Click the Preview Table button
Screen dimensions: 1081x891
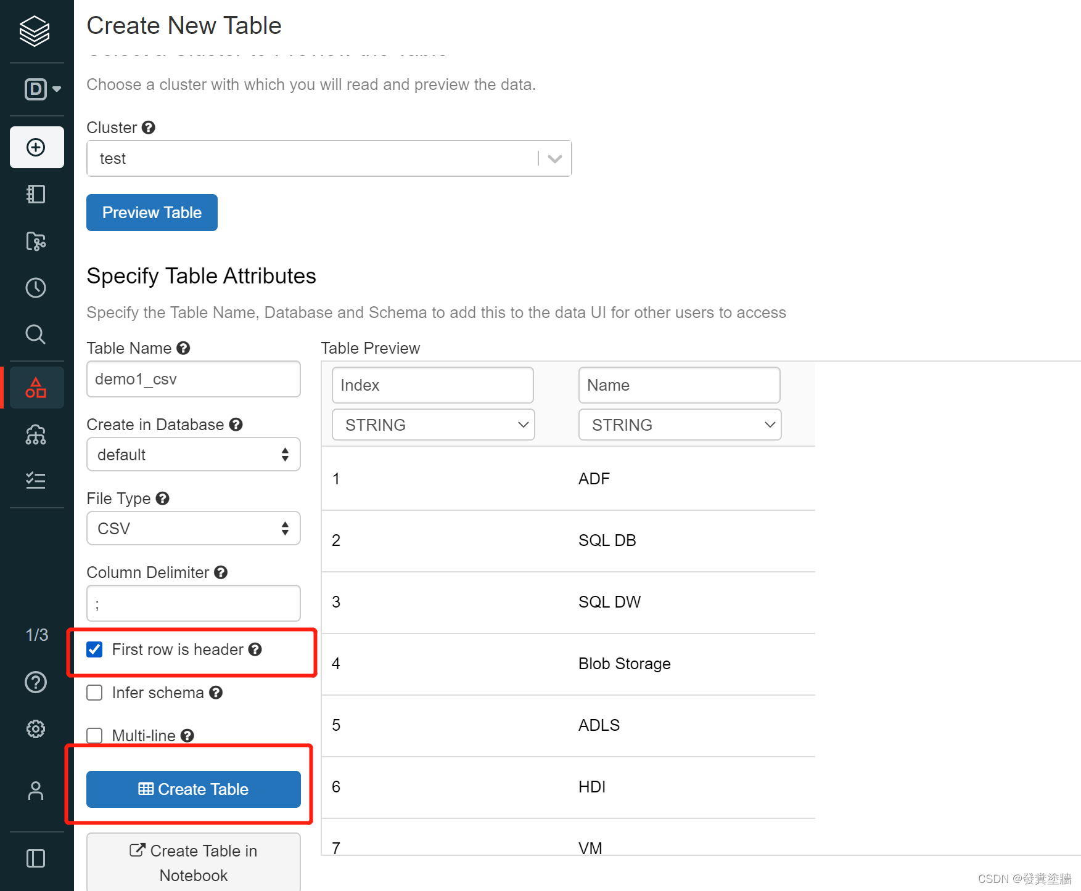click(x=152, y=213)
